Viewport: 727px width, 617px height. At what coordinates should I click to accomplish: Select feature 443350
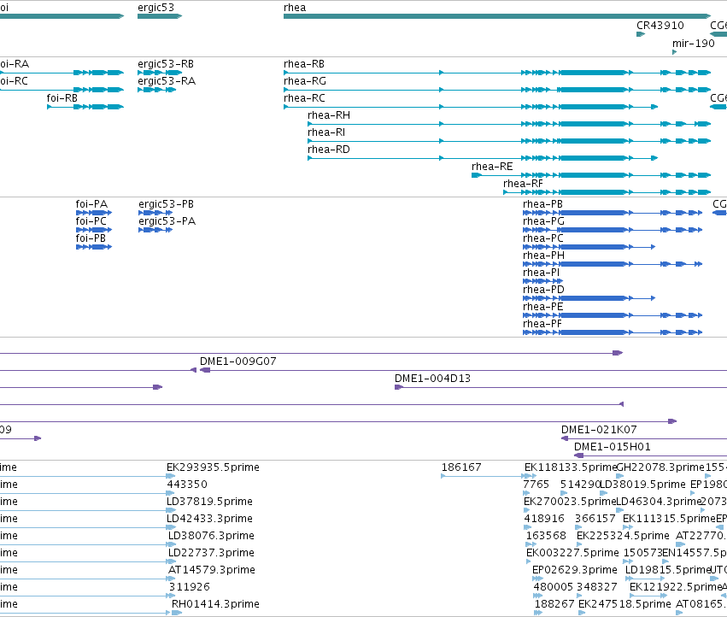(x=171, y=493)
